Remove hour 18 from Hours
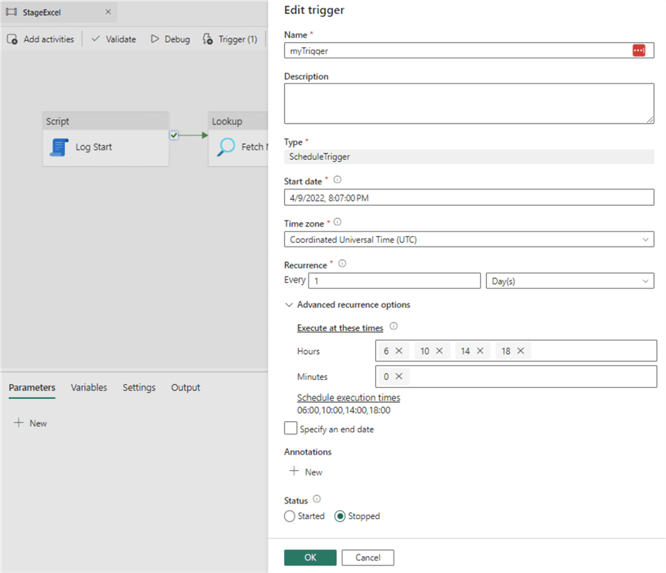 [x=521, y=351]
